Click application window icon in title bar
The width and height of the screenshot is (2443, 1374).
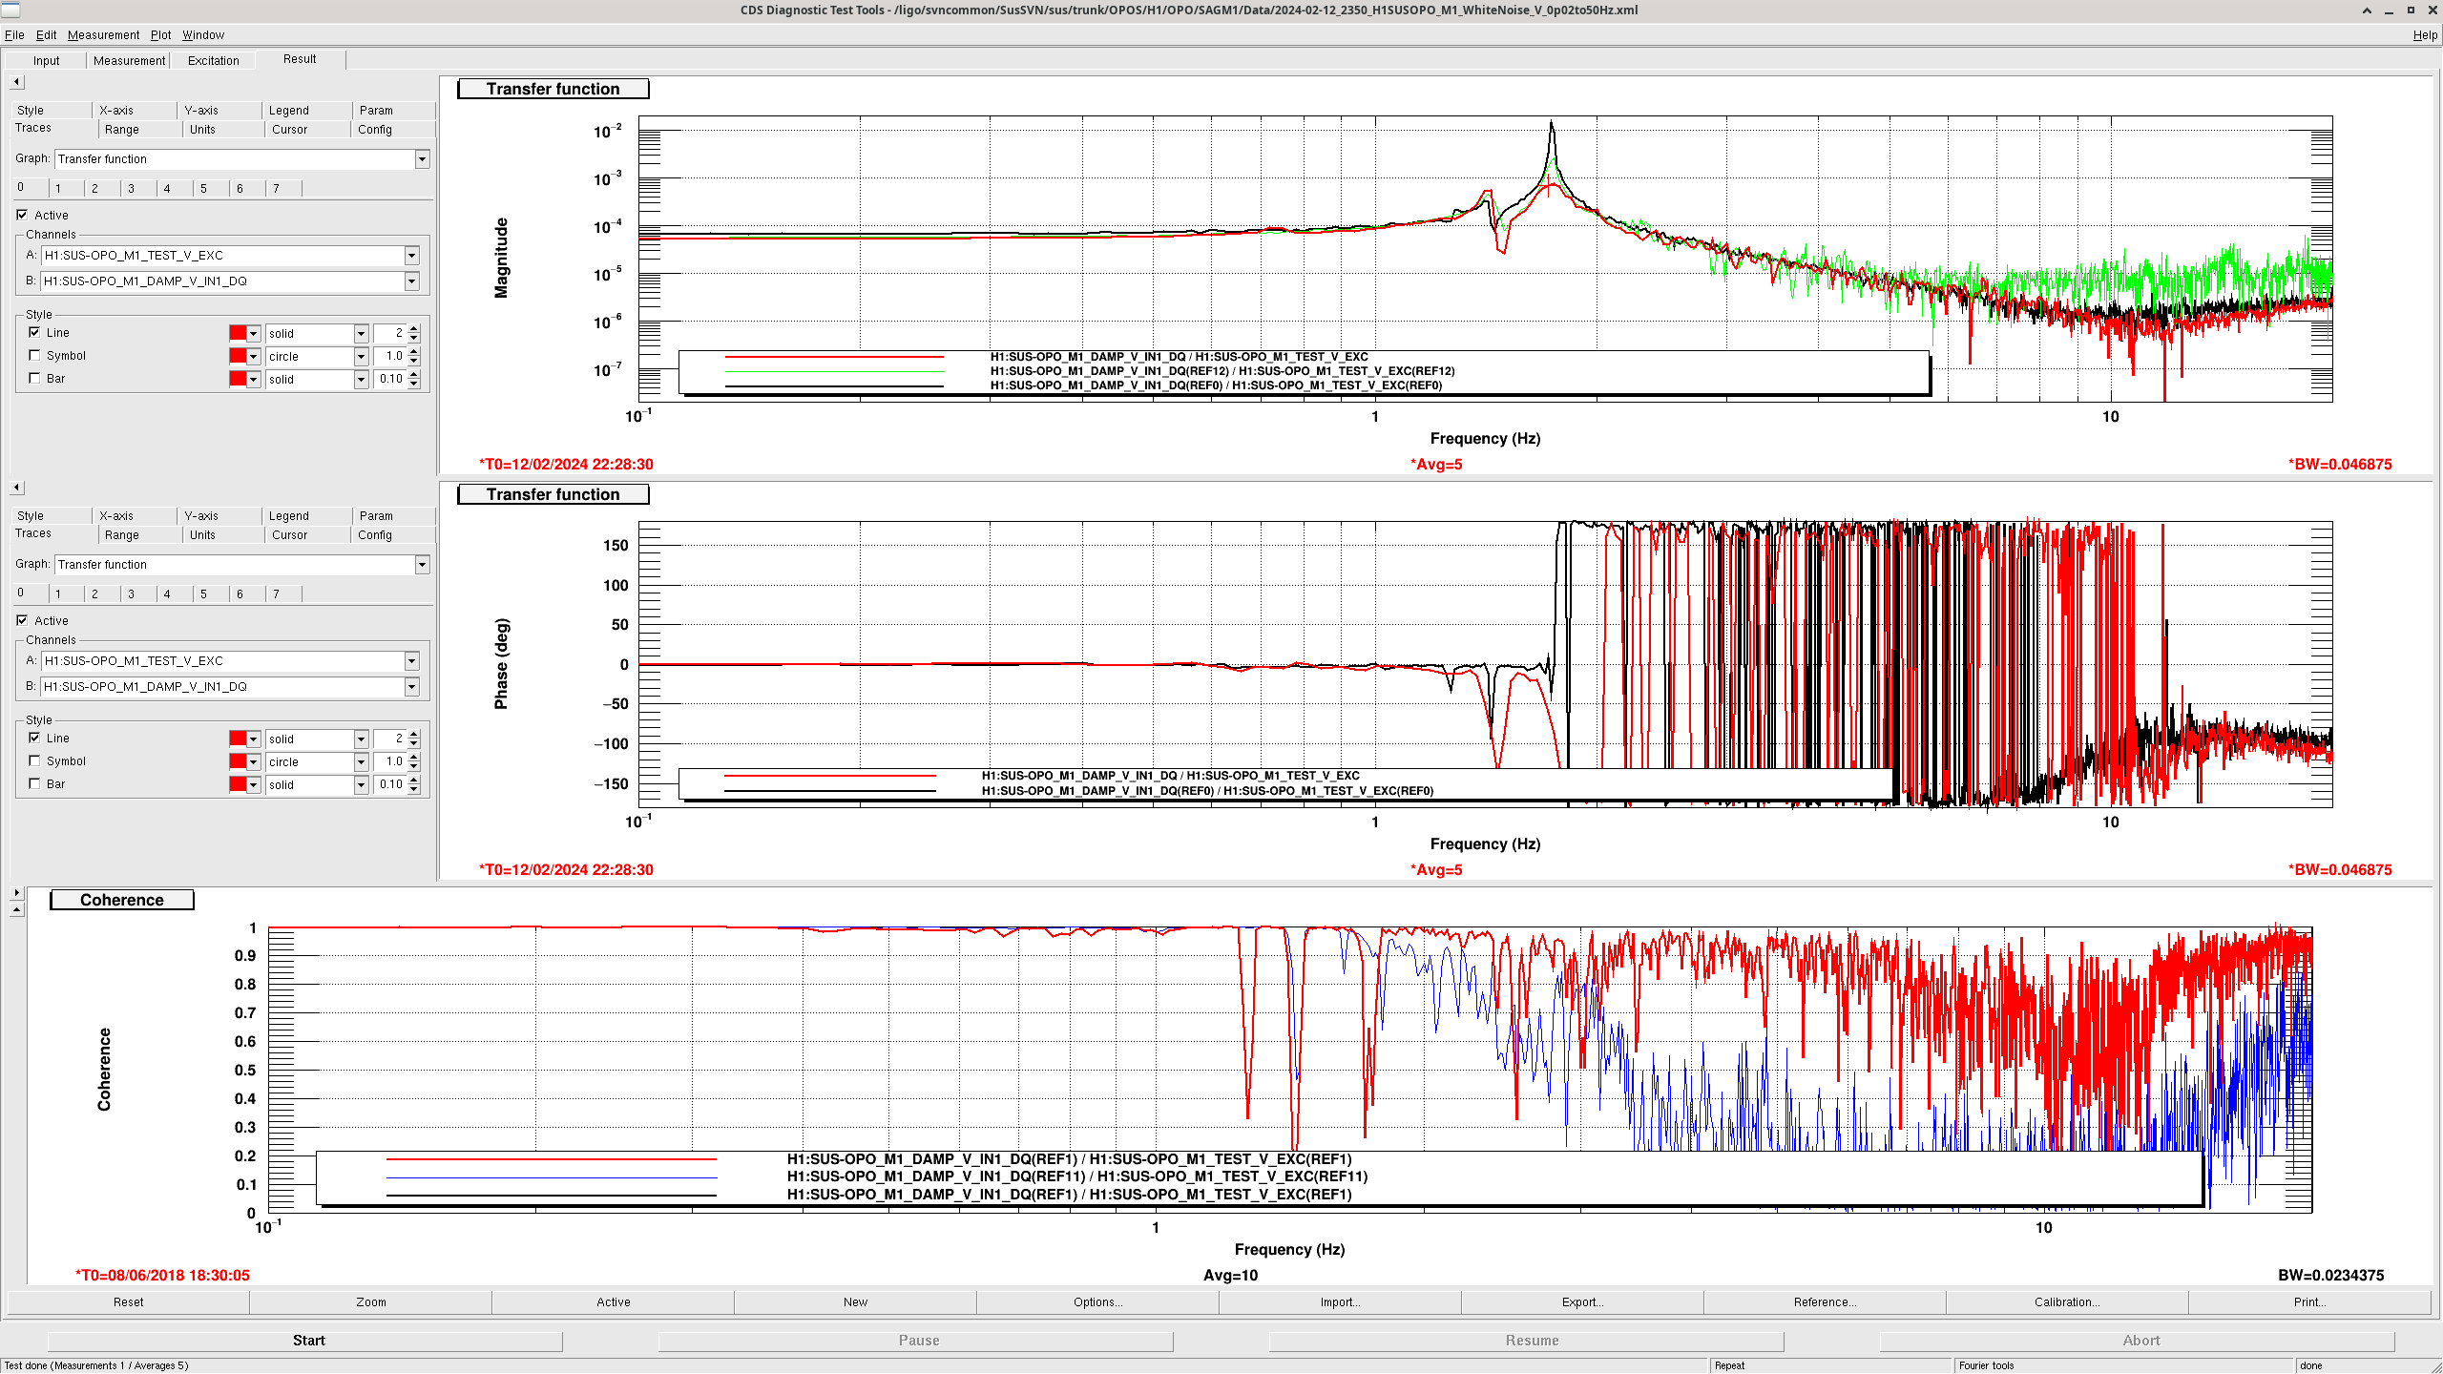(10, 10)
